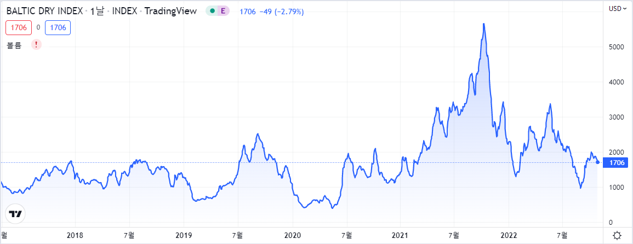Open chart settings gear icon
This screenshot has height=244, width=633.
[x=617, y=235]
